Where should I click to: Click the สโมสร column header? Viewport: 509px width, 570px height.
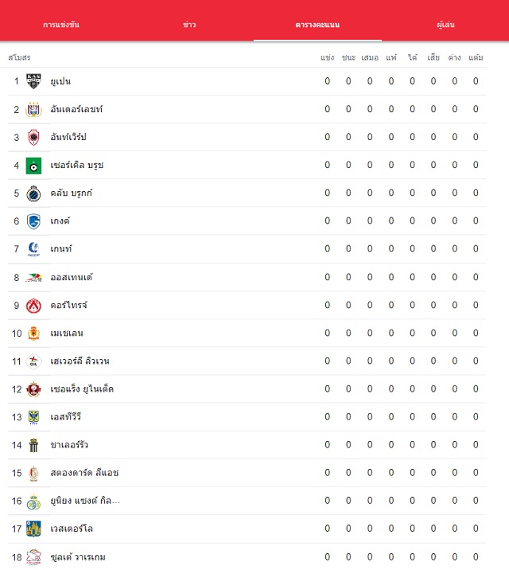[19, 57]
